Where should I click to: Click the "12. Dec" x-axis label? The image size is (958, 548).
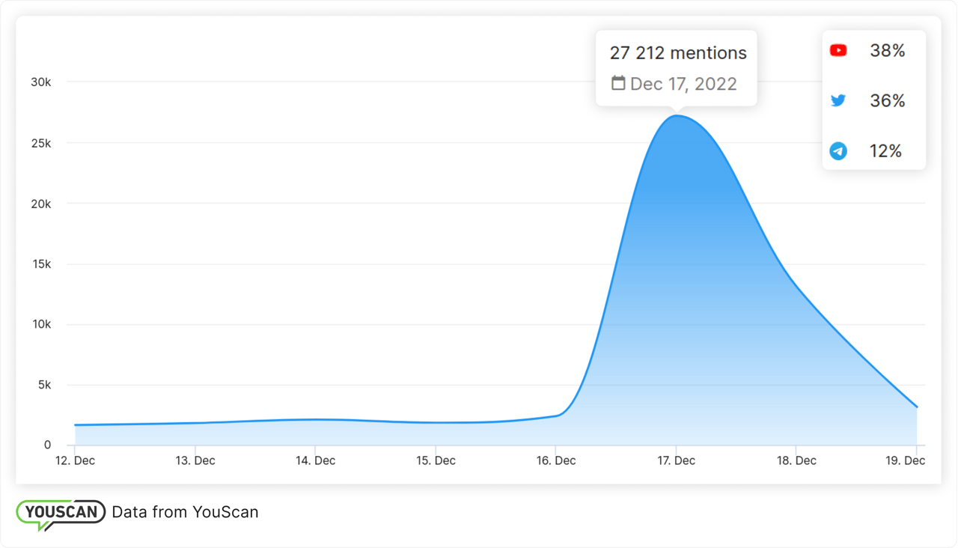tap(75, 461)
